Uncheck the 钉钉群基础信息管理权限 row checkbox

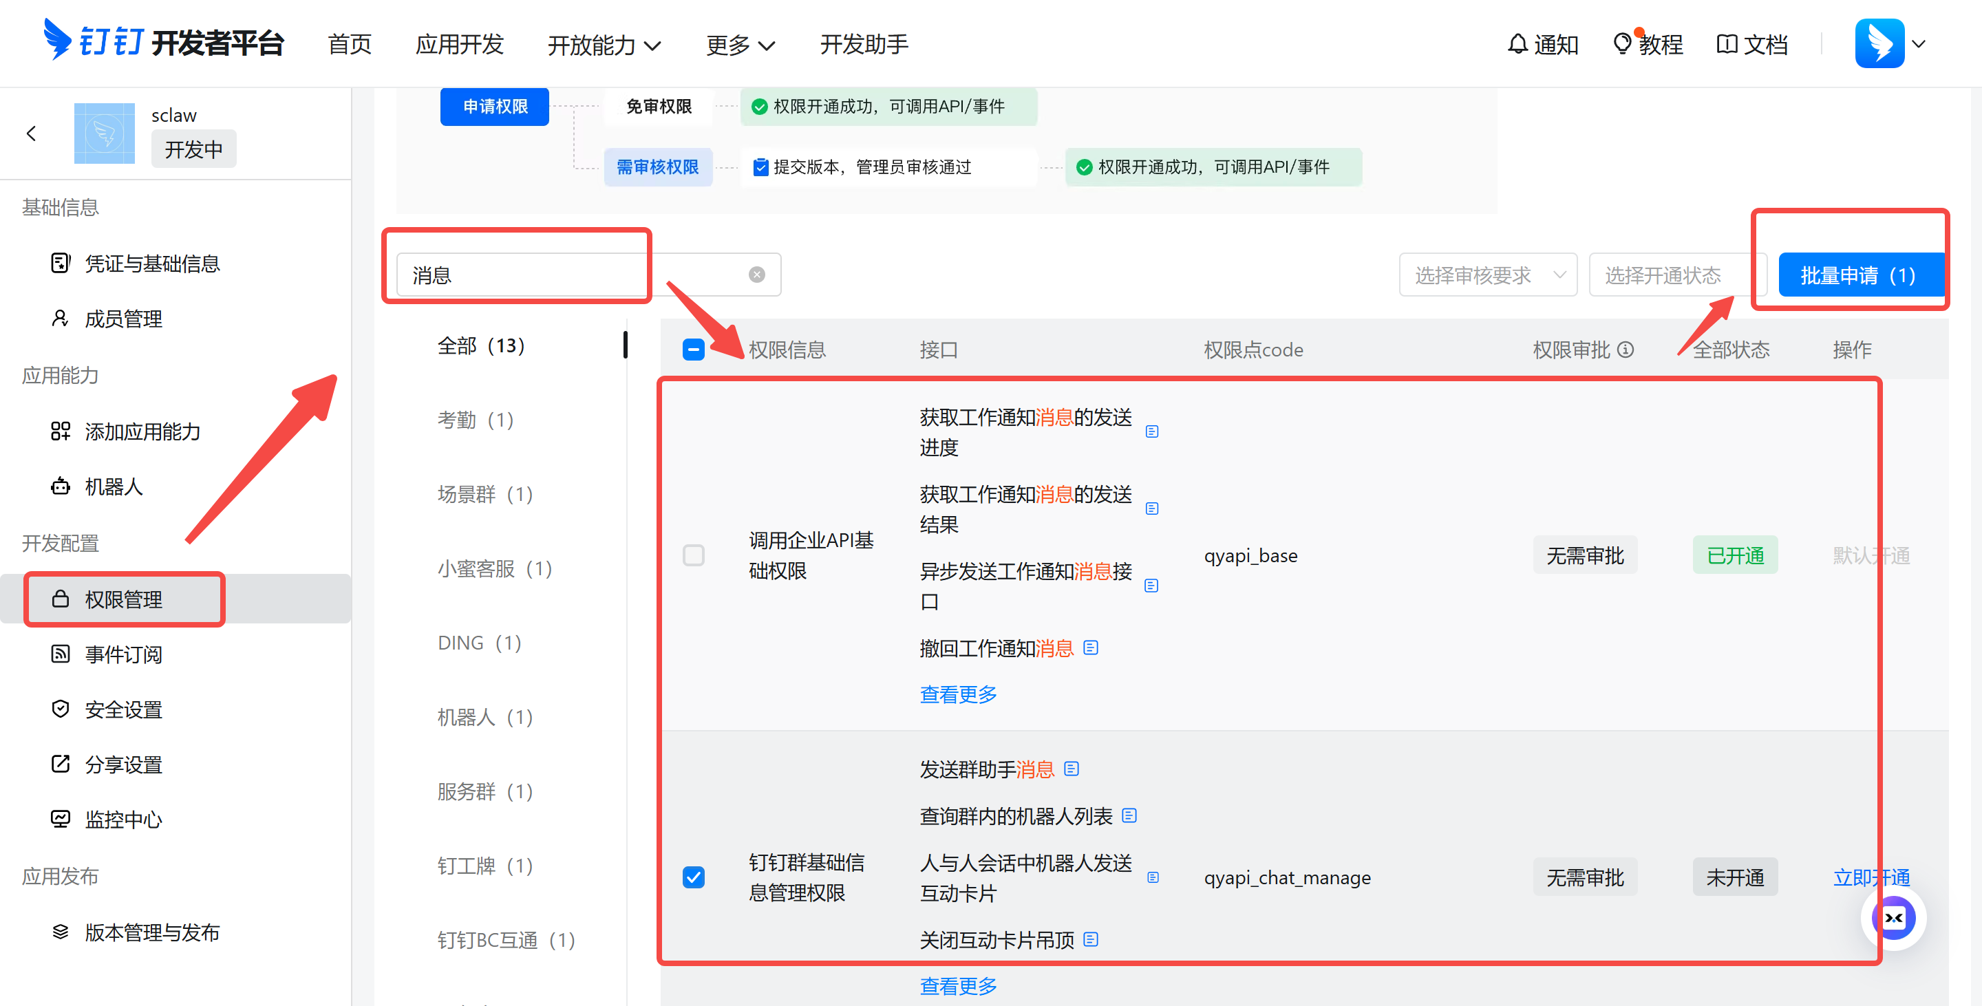point(693,877)
